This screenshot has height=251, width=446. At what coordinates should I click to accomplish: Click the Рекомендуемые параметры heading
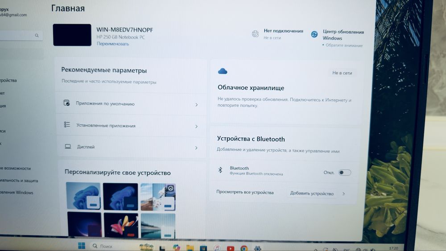pyautogui.click(x=104, y=70)
